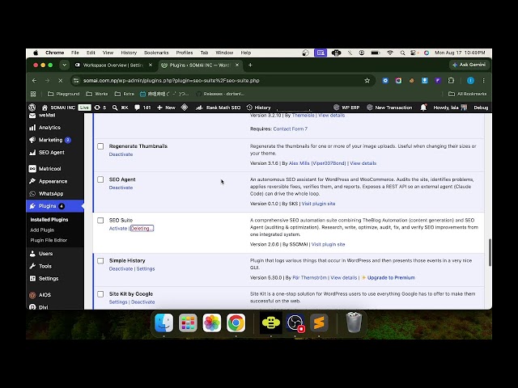Open Finder from the Dock
This screenshot has width=518, height=388.
point(163,323)
